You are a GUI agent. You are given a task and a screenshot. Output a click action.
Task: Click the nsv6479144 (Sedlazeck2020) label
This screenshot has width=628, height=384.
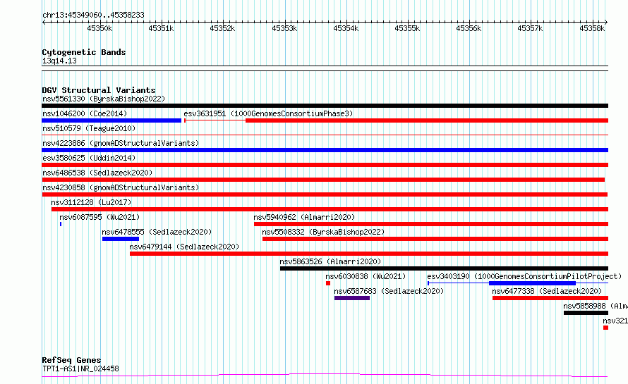click(x=184, y=247)
